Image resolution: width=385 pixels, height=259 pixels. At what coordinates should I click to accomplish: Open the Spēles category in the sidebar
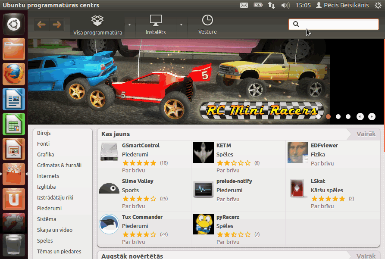45,241
